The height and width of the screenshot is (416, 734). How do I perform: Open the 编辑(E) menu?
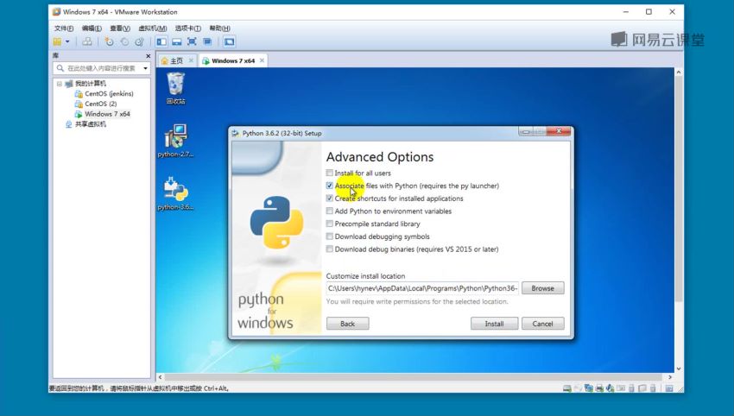point(92,28)
